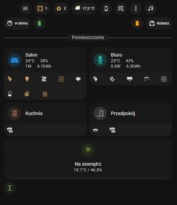
Task: Click the Salon robot vacuum icon
Action: coord(27,94)
